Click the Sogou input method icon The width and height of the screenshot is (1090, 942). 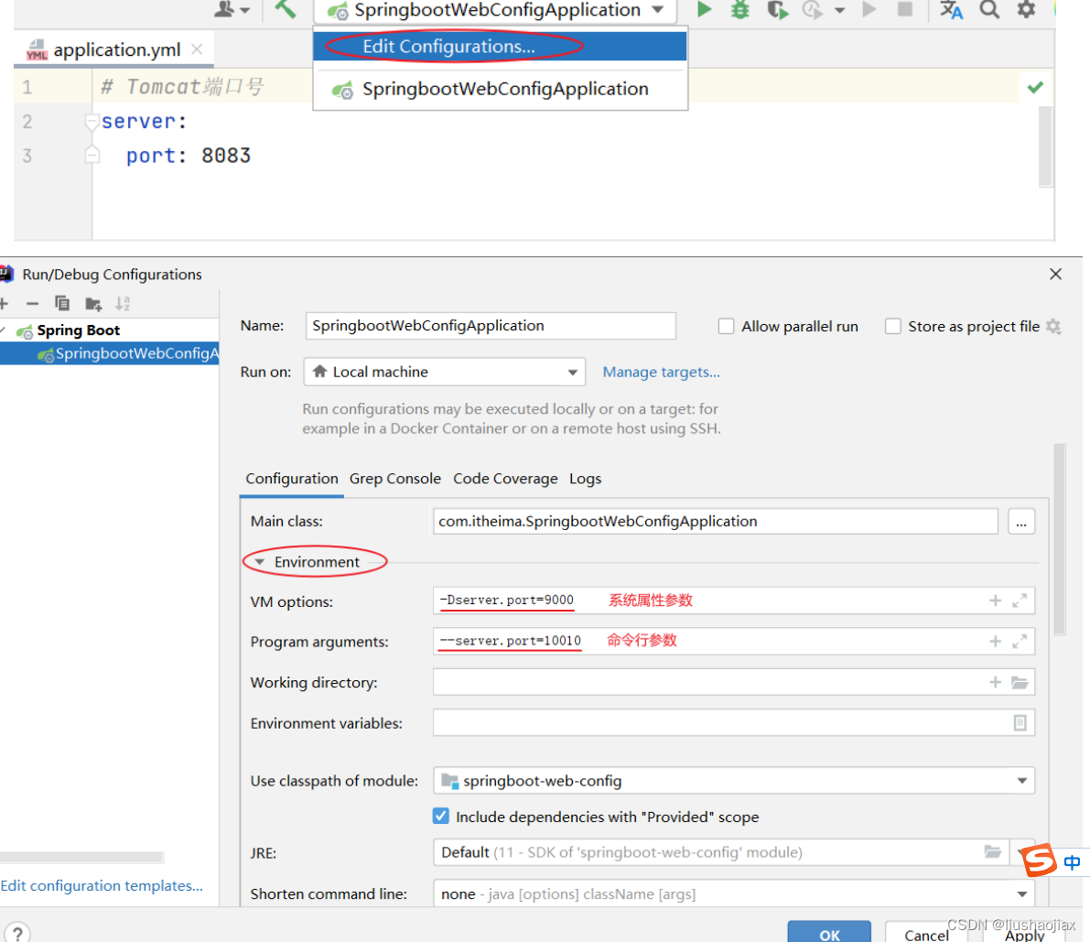pos(1040,860)
